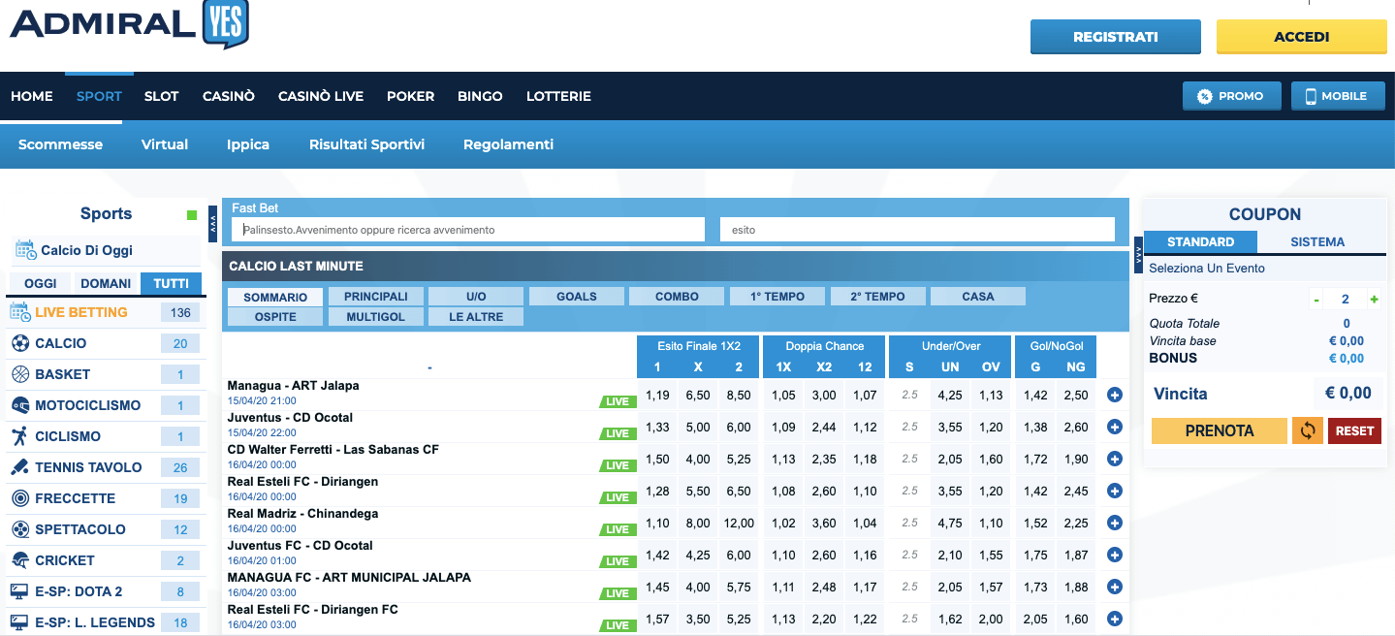This screenshot has width=1395, height=636.
Task: Click LIVE badge for Juventus FC - CD Ocotal
Action: coord(618,561)
